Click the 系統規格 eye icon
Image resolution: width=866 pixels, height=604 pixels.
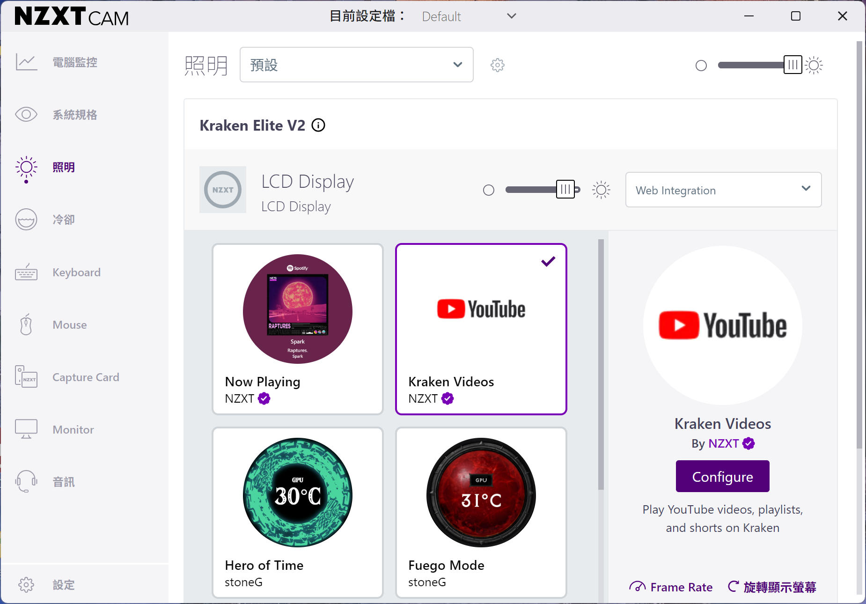26,115
